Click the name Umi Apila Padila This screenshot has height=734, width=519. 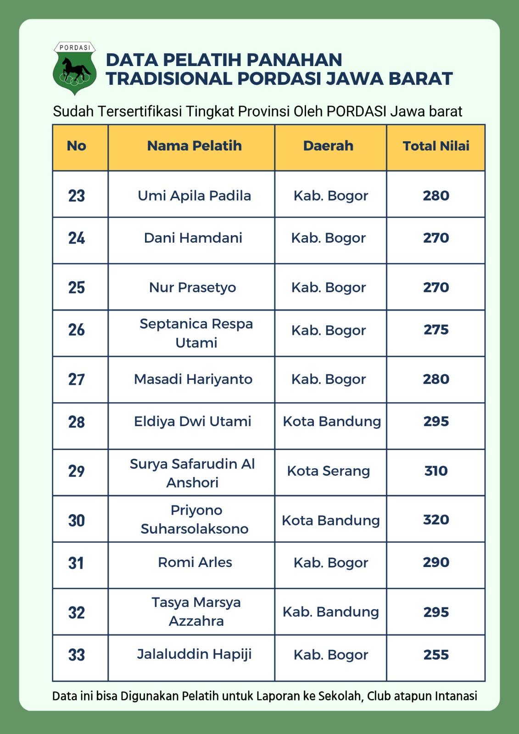coord(195,196)
